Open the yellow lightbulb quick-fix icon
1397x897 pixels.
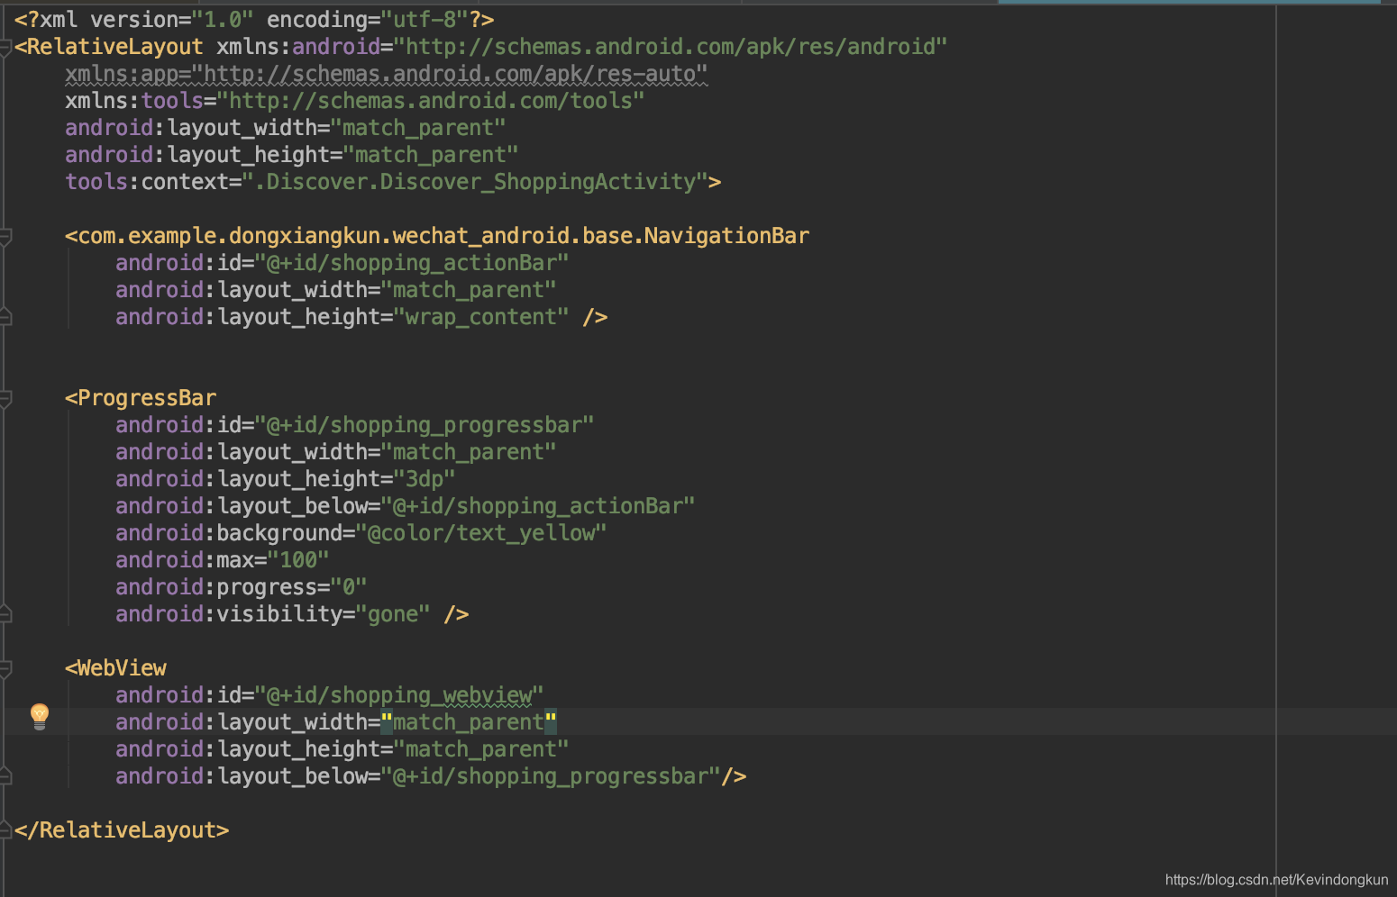click(x=40, y=717)
